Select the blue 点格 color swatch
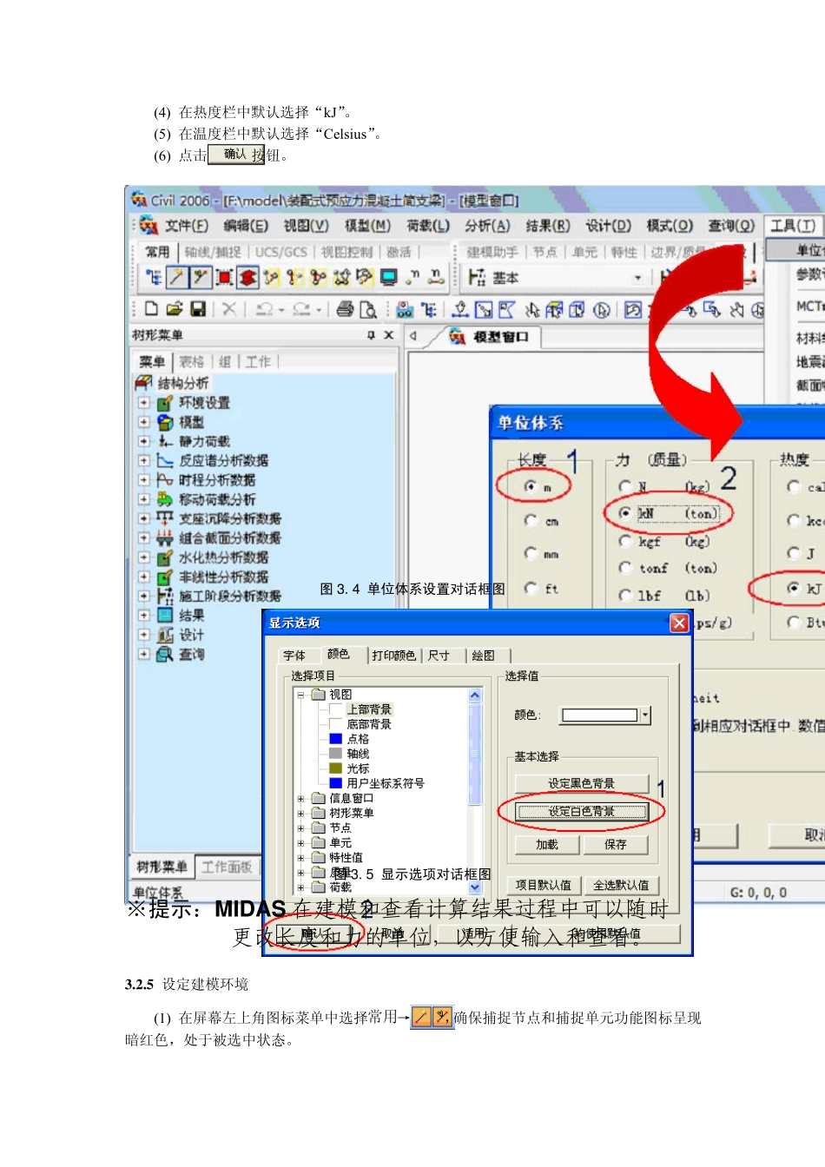This screenshot has height=1167, width=825. click(x=336, y=739)
